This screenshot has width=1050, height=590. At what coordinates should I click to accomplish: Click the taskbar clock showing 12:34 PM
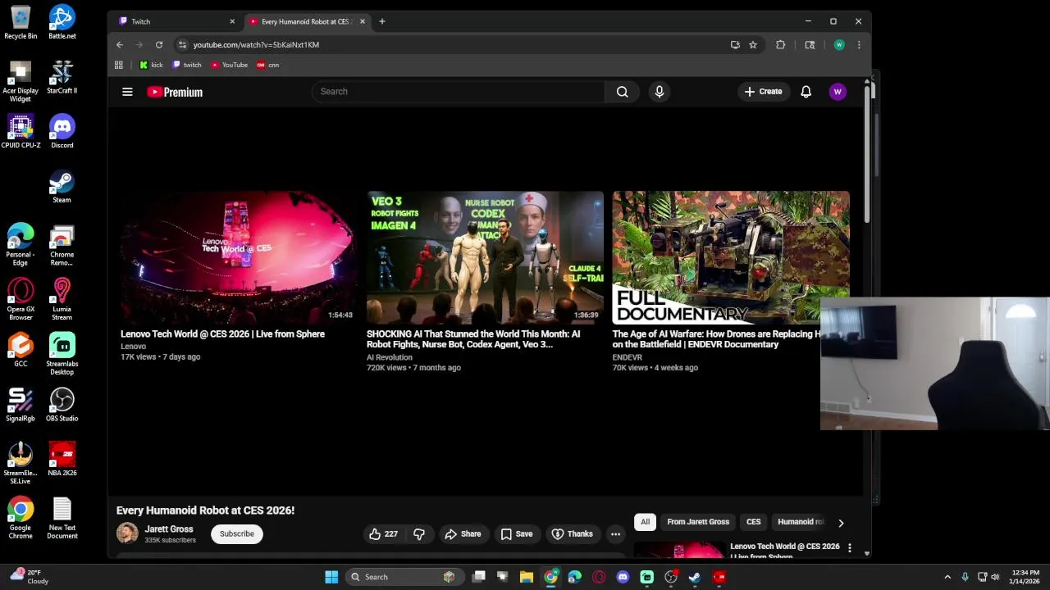click(1025, 577)
